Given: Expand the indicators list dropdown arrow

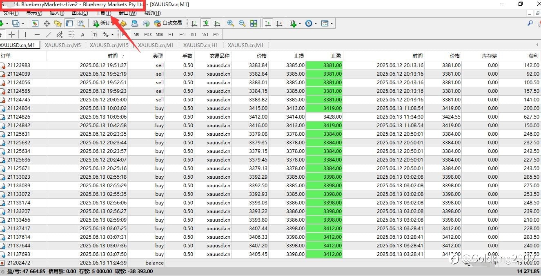Looking at the screenshot, I should 301,24.
